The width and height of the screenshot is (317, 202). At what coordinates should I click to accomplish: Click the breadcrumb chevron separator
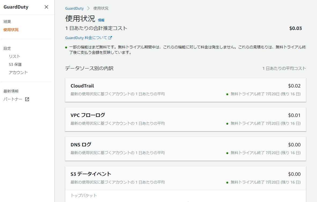pos(88,8)
